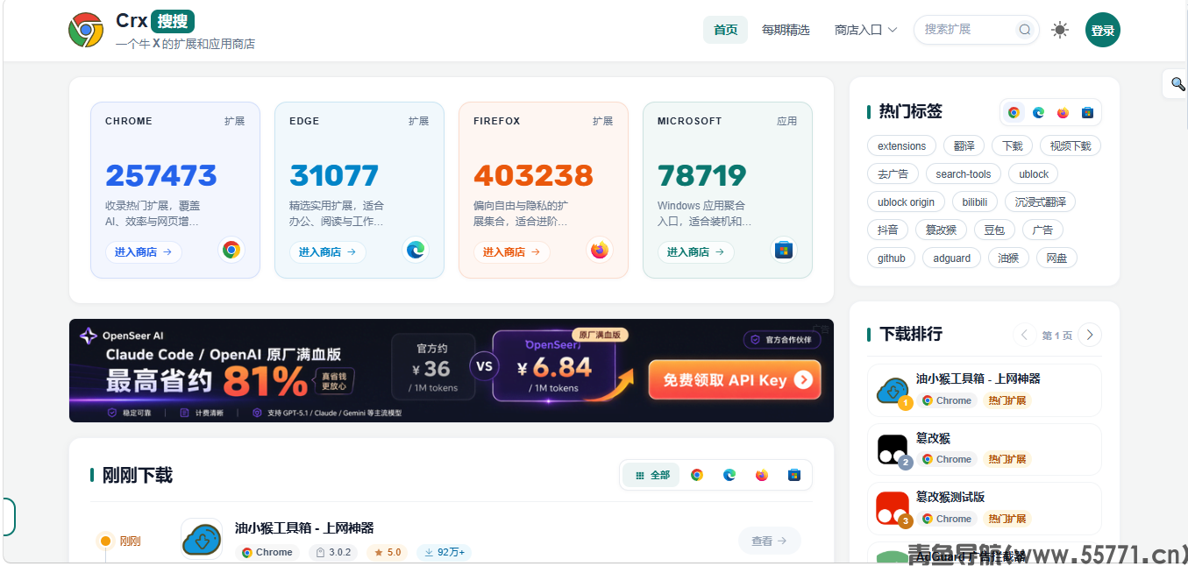Click Microsoft Store icon in MICROSOFT card

784,251
